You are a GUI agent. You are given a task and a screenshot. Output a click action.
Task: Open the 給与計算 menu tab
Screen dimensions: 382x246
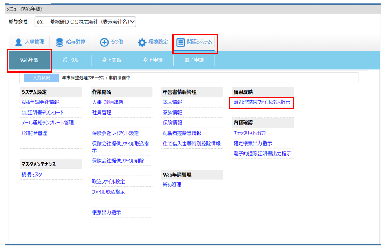(x=71, y=42)
